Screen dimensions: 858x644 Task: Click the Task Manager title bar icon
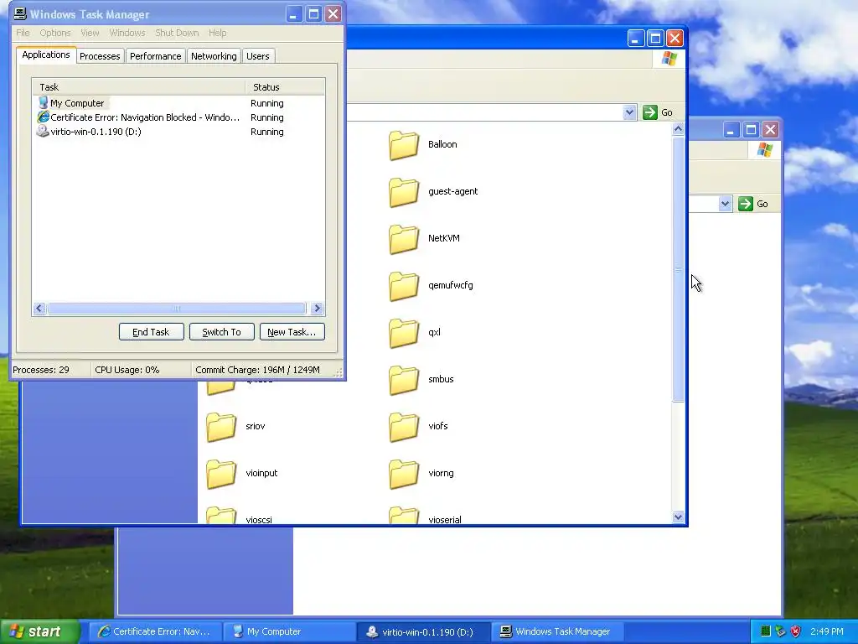20,14
